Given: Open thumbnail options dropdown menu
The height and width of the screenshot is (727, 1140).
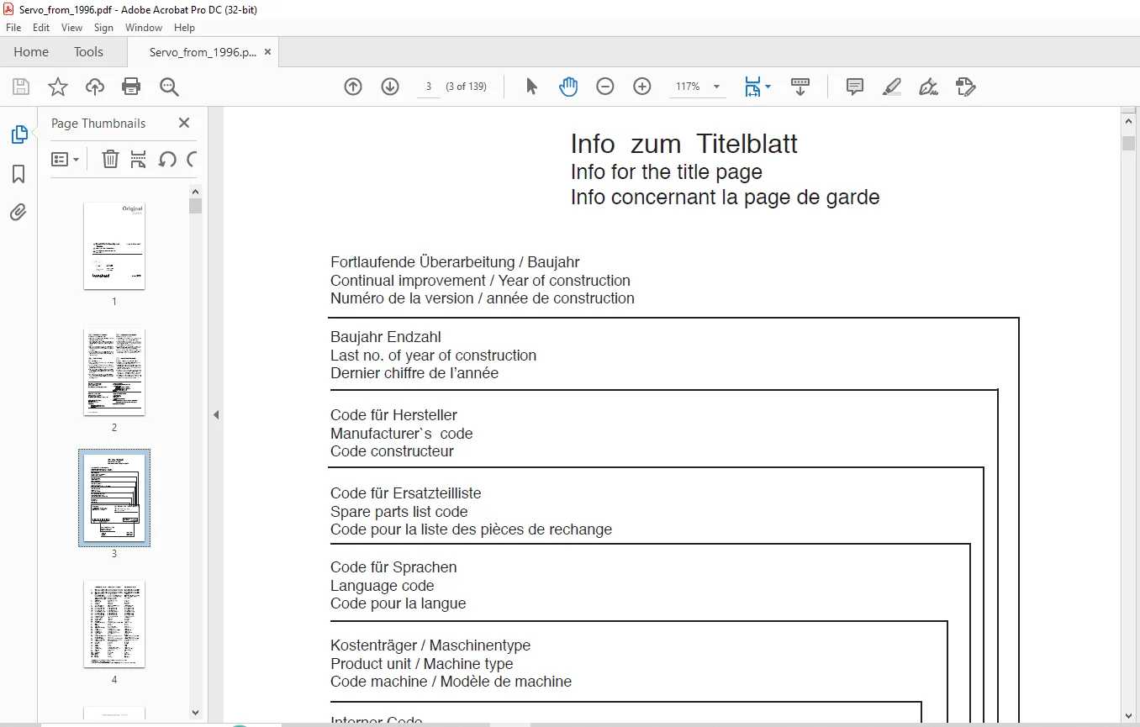Looking at the screenshot, I should click(66, 159).
